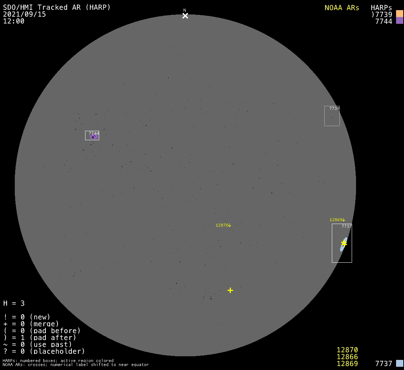This screenshot has width=404, height=370.
Task: Click the HARPs heading at top right
Action: (x=381, y=8)
